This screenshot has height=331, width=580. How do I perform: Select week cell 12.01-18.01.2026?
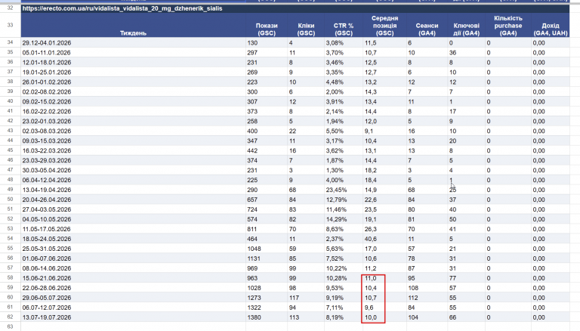133,62
